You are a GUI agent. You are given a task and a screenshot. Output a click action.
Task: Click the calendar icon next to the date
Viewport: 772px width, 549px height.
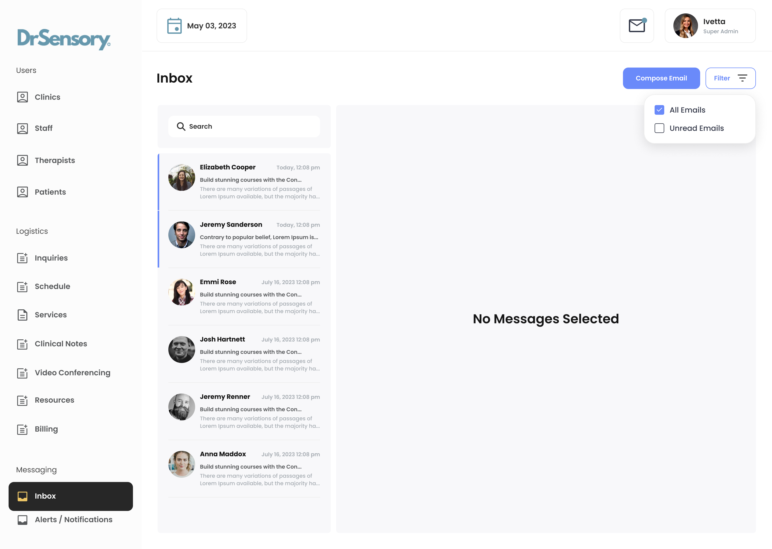(x=175, y=26)
